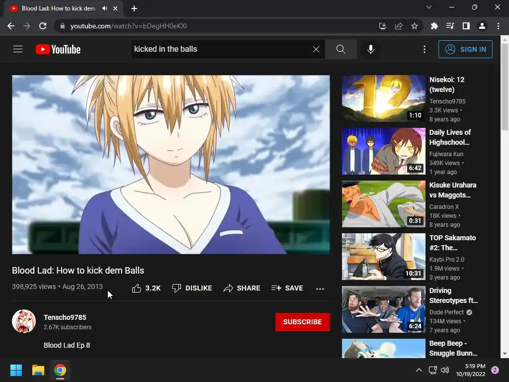Open Kisuke Urahara vs Maggots thumbnail
The height and width of the screenshot is (382, 509).
pyautogui.click(x=383, y=203)
